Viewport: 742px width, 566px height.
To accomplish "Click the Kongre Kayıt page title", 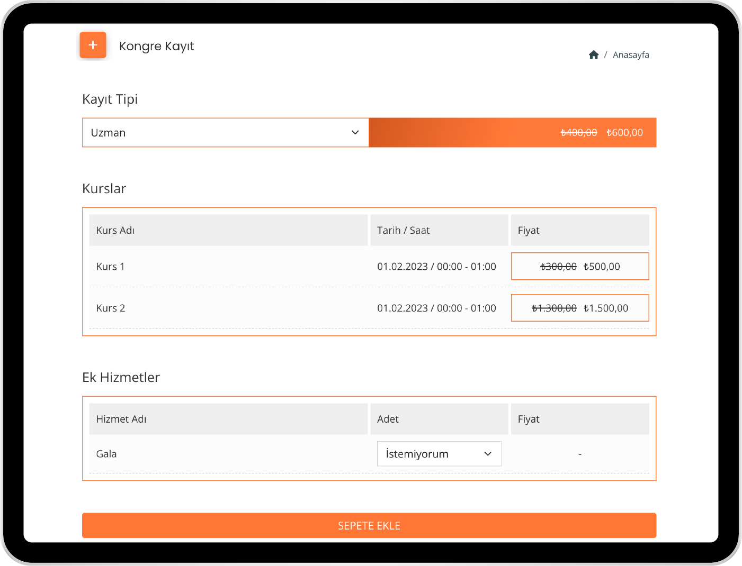I will [x=157, y=46].
